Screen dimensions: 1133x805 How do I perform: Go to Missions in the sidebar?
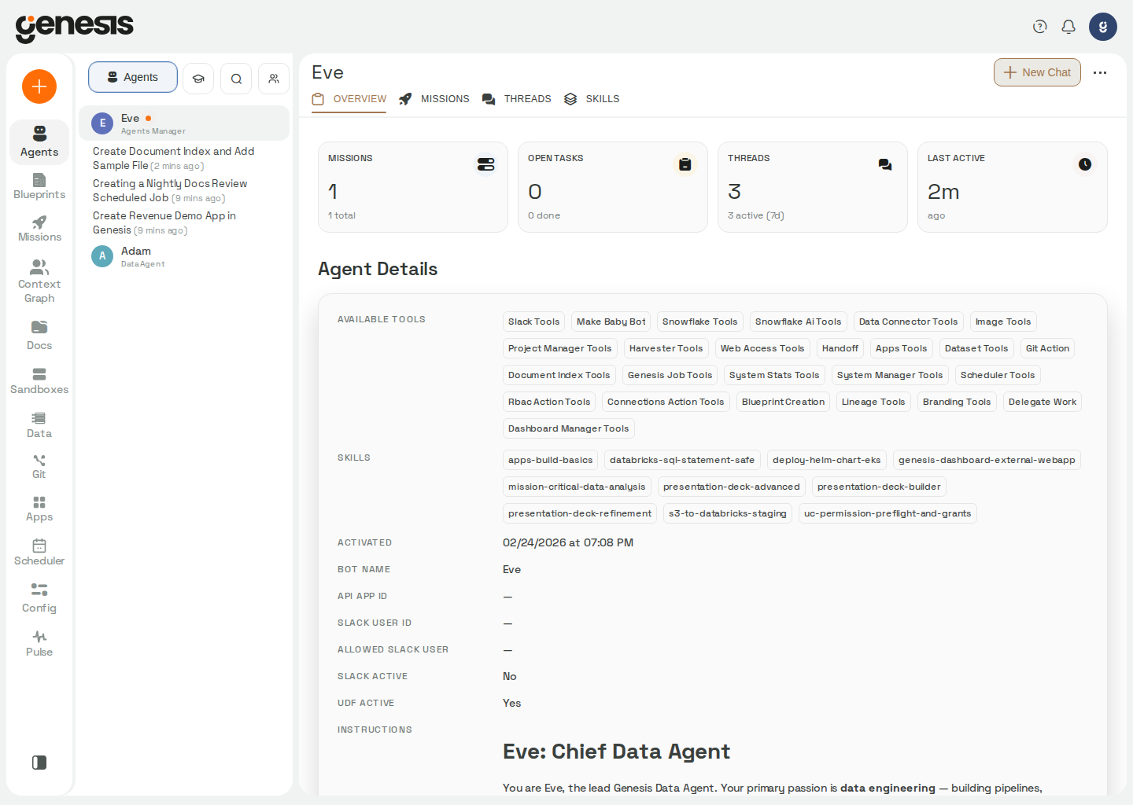(x=39, y=229)
